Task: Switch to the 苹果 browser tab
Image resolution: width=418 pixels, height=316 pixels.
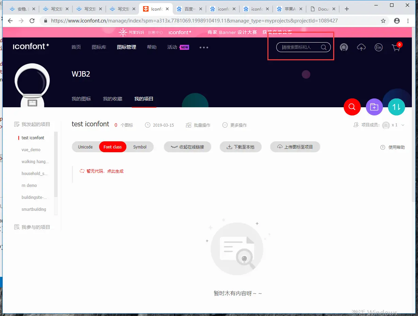Action: pyautogui.click(x=290, y=9)
